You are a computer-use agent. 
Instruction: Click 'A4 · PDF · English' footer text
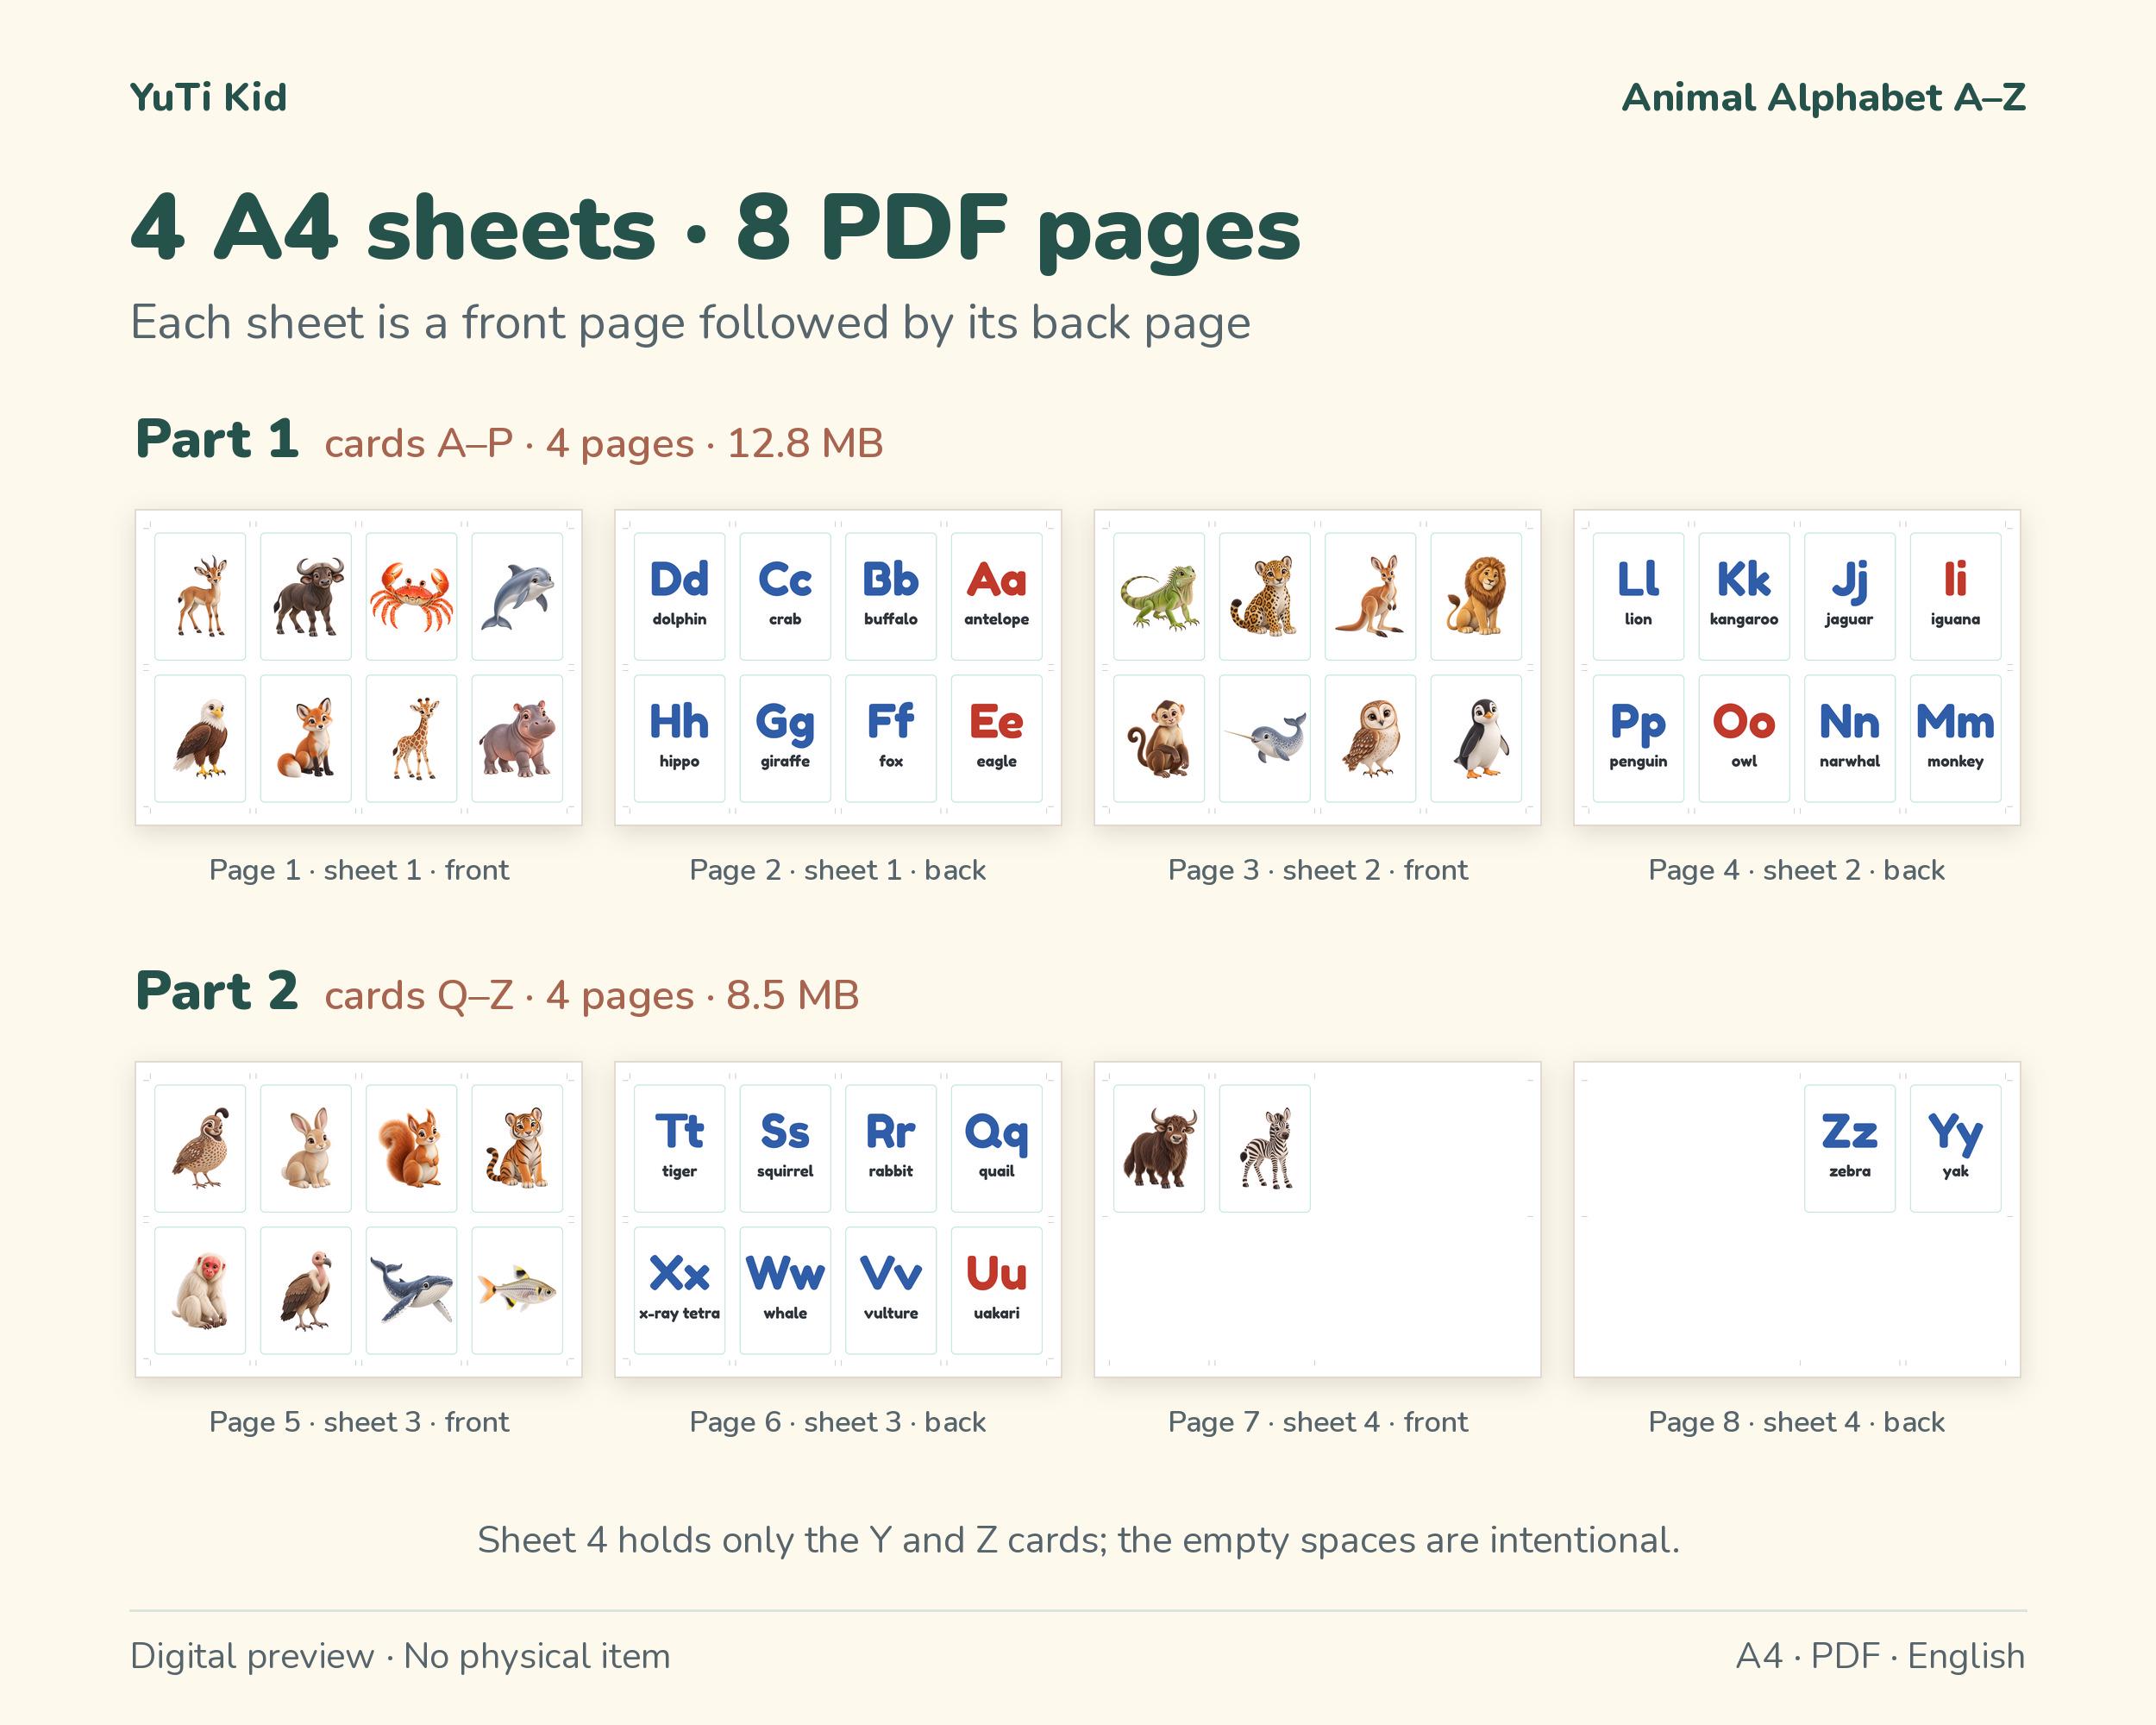coord(1881,1656)
